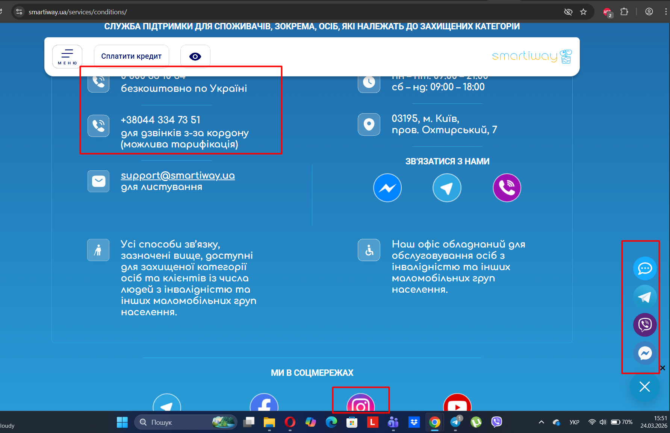
Task: Click the crossed-eye tracking protection icon
Action: click(568, 12)
